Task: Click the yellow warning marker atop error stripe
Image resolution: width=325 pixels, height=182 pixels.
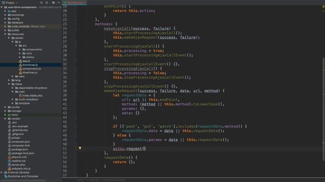Action: 323,7
